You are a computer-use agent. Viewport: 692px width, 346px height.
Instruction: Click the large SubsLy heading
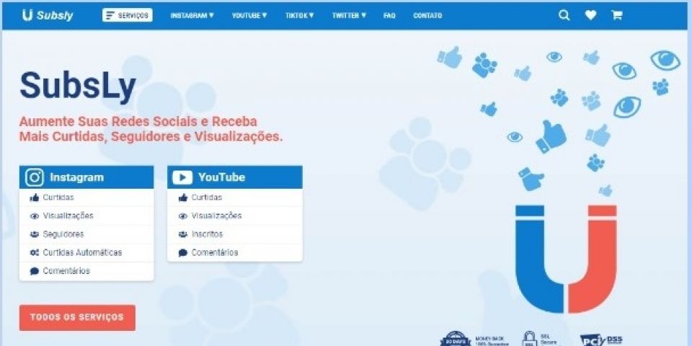pyautogui.click(x=78, y=87)
